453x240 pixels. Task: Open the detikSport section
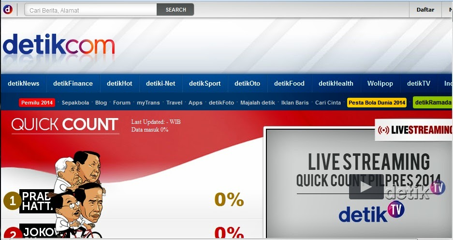pyautogui.click(x=205, y=83)
